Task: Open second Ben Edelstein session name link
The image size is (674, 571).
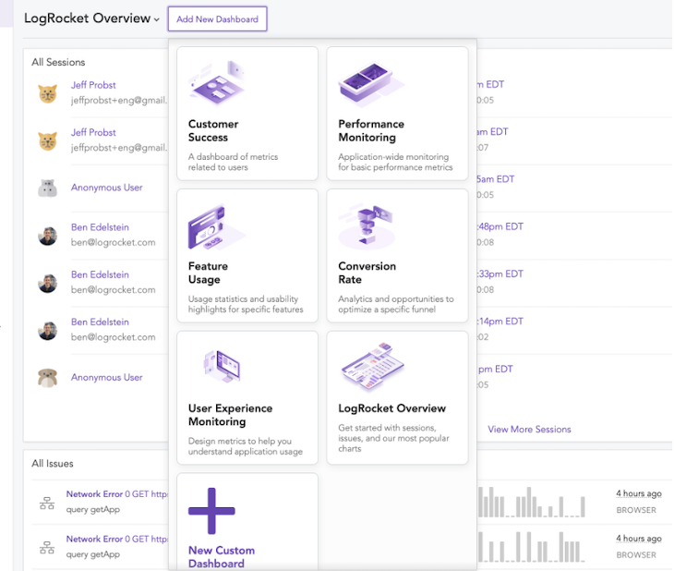Action: [100, 274]
